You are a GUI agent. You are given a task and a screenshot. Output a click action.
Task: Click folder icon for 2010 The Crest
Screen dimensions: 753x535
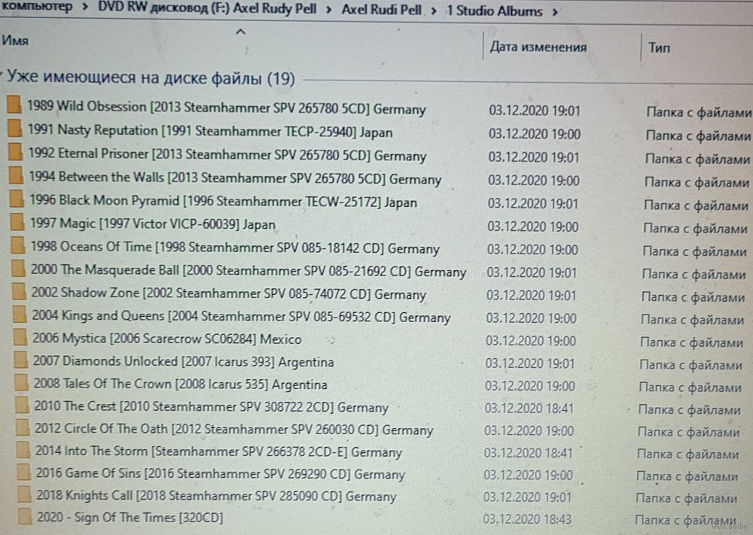(22, 405)
